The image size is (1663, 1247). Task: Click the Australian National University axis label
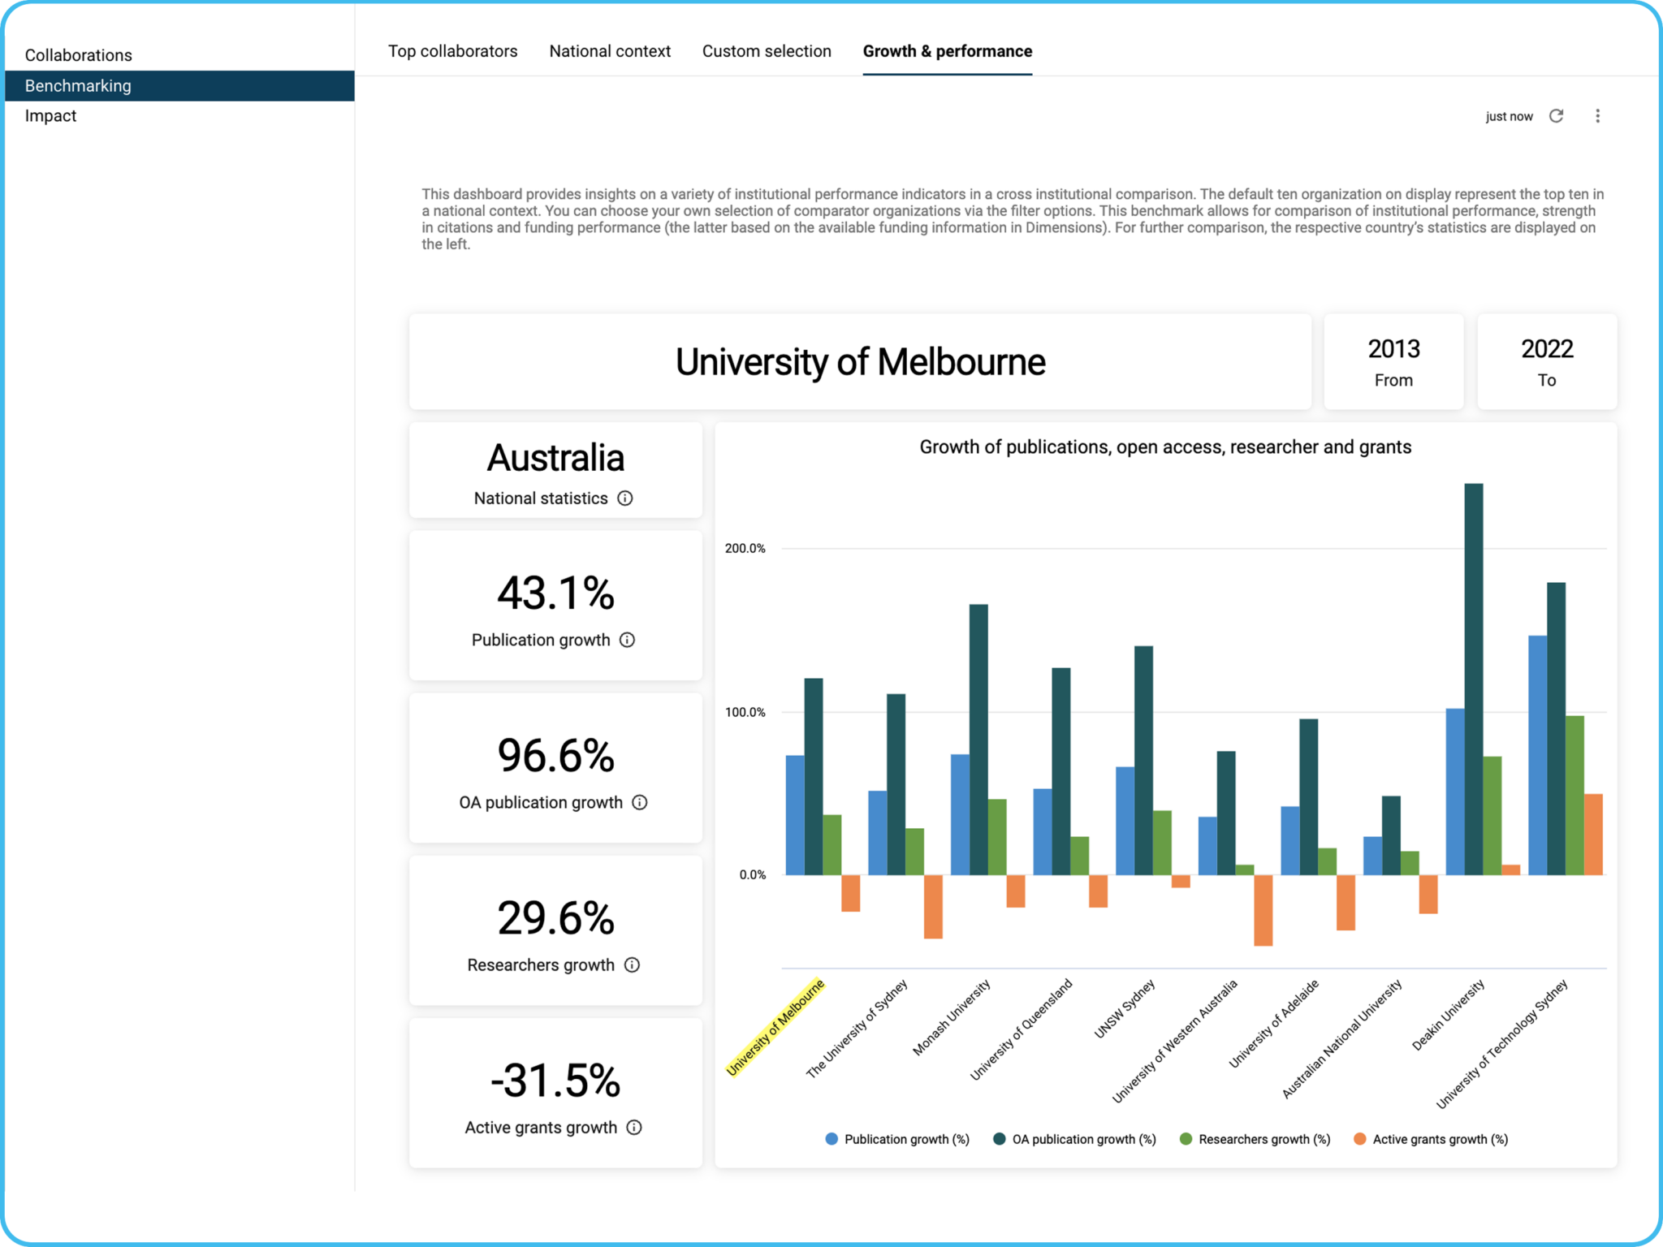click(1341, 1039)
